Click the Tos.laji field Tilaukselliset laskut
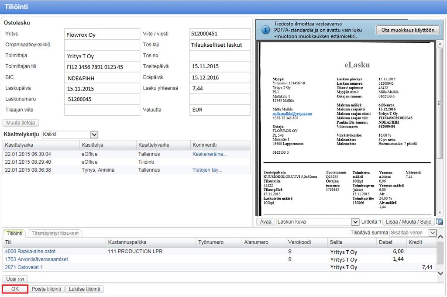 coord(220,45)
